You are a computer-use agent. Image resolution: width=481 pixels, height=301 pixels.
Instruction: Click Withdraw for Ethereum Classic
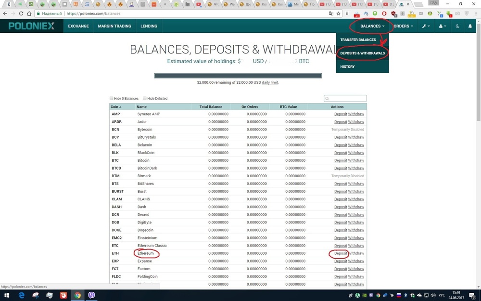click(356, 246)
